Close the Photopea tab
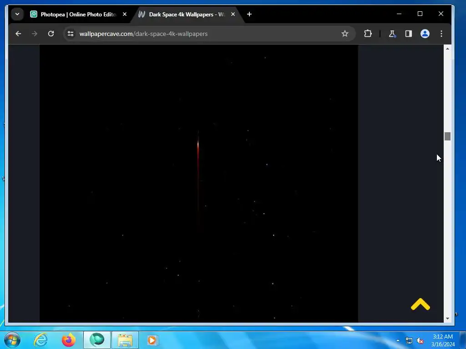 point(125,14)
